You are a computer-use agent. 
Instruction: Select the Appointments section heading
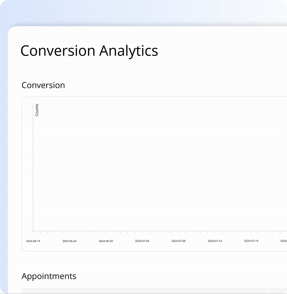(x=49, y=276)
